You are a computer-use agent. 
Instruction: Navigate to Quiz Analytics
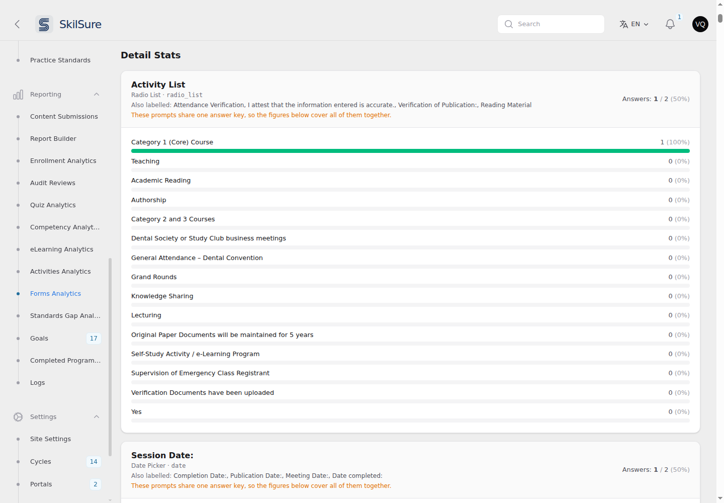pos(53,205)
